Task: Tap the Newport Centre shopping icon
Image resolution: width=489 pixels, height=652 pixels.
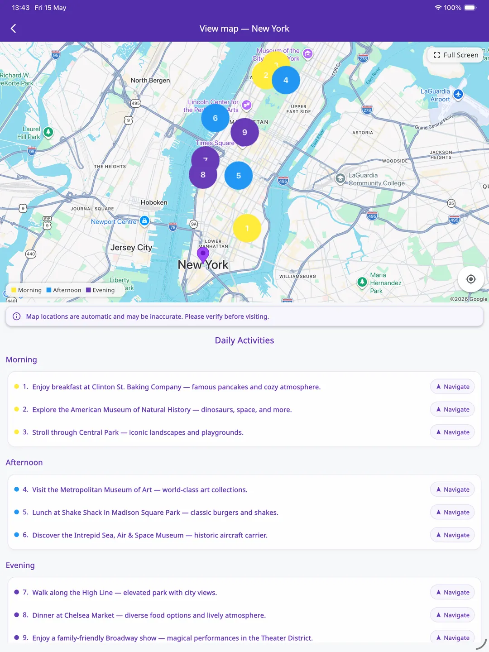Action: [x=144, y=221]
